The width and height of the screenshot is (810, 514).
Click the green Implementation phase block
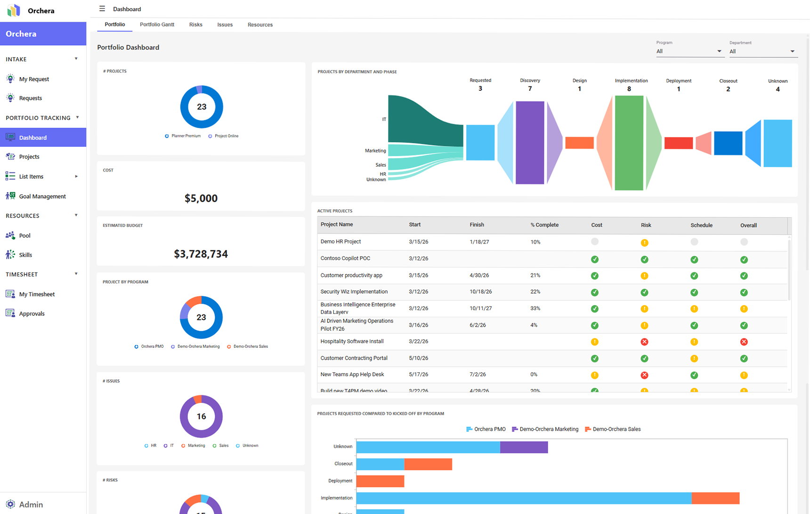pos(629,143)
